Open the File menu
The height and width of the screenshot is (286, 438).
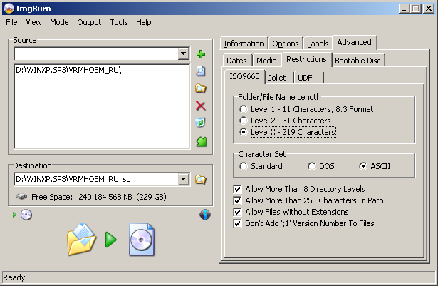[x=11, y=22]
